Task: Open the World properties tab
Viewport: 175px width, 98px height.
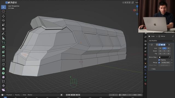Action: (145, 55)
